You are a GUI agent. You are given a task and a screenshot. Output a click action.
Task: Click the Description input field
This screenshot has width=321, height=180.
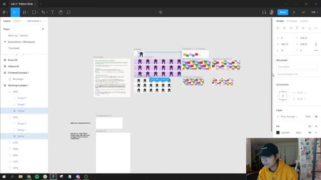tap(297, 66)
